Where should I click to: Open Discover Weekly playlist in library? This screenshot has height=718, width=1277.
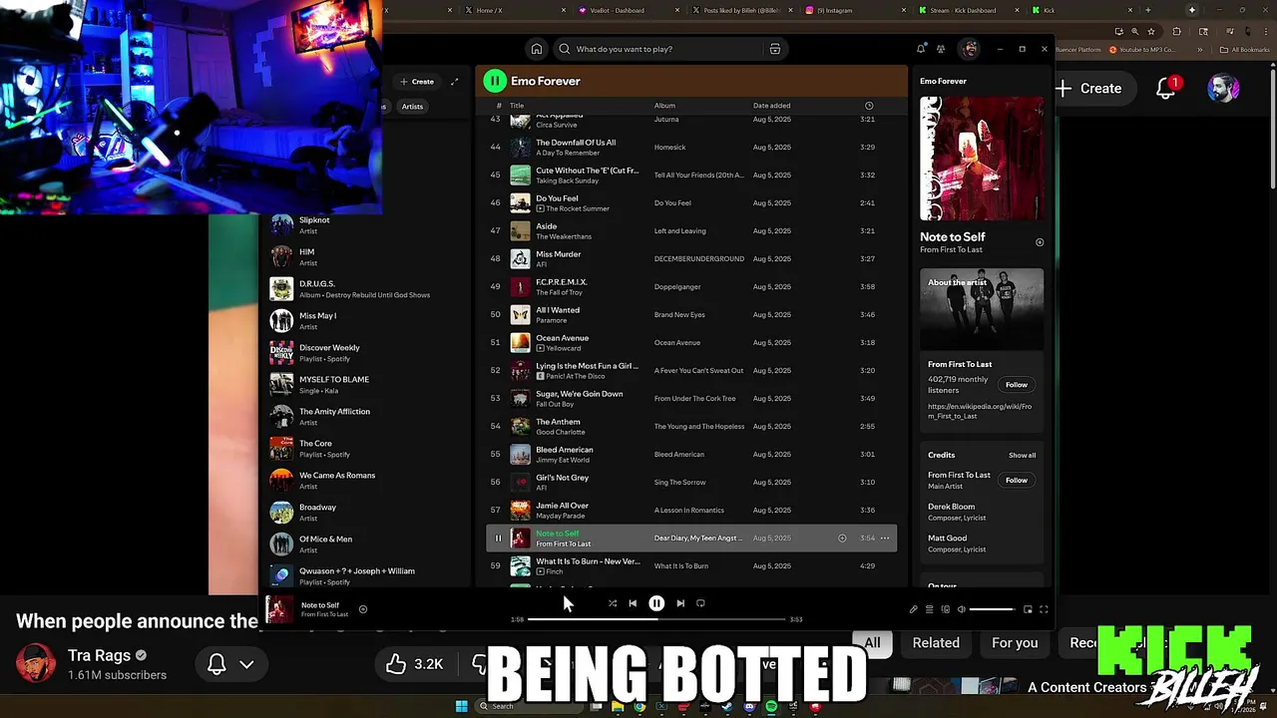click(364, 353)
